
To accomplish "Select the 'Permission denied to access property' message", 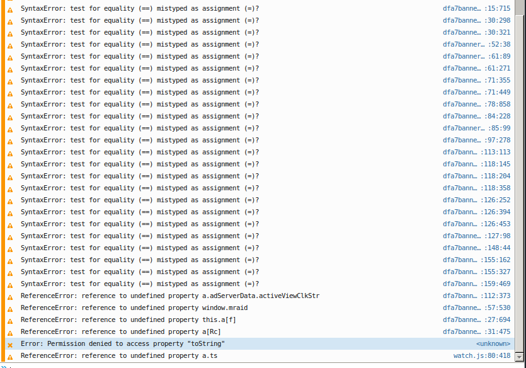I will [122, 344].
